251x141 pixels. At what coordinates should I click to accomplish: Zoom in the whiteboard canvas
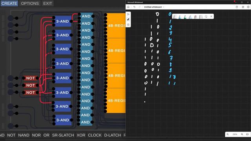tap(242, 134)
